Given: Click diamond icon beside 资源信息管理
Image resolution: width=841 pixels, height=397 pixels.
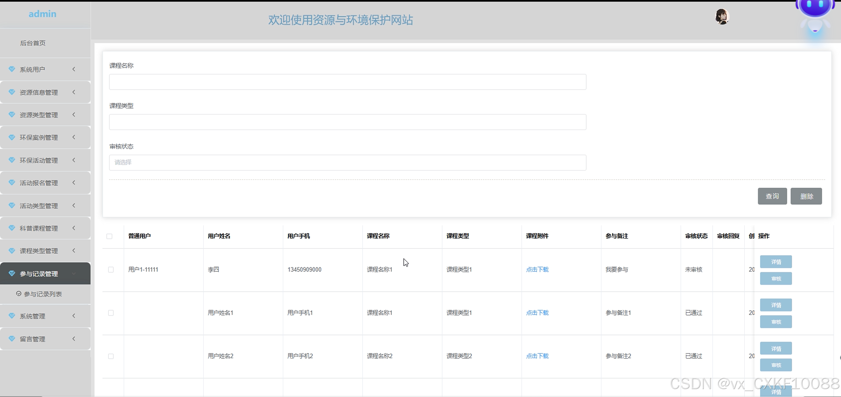Looking at the screenshot, I should pyautogui.click(x=12, y=92).
